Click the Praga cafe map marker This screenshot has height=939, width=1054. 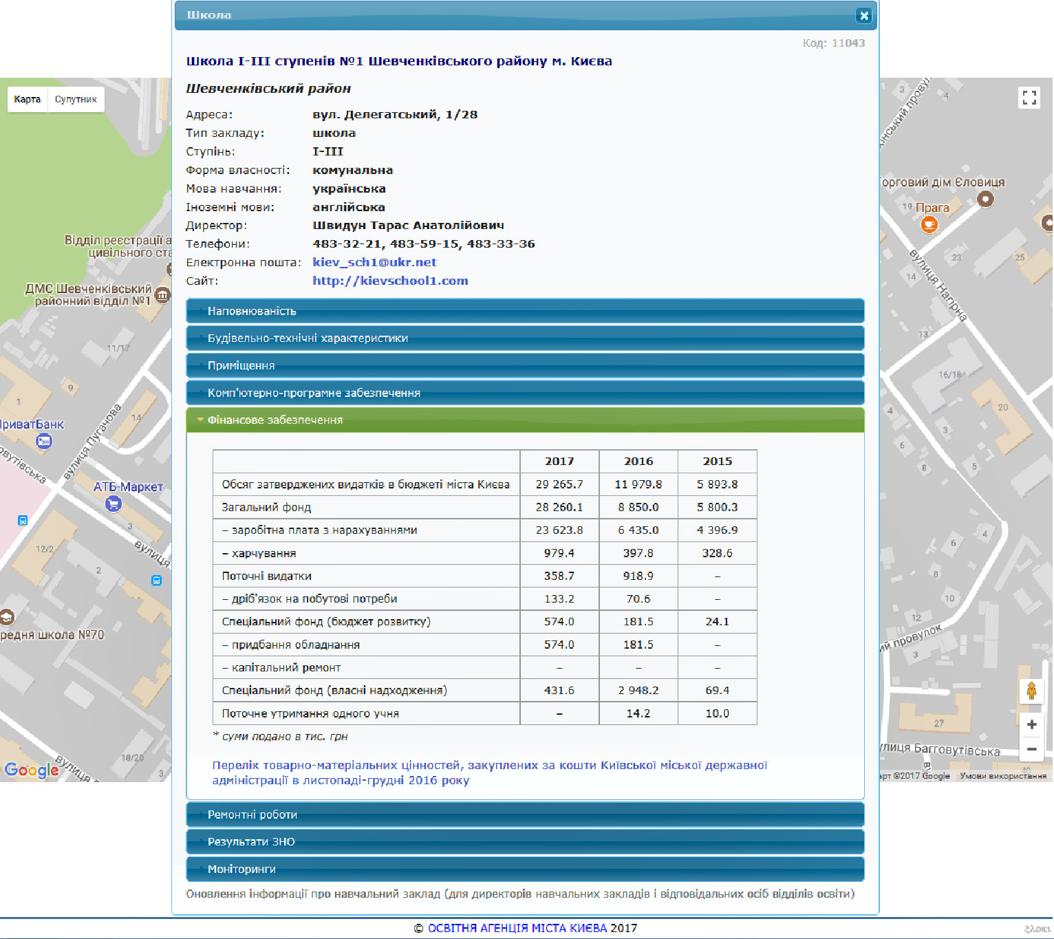tap(929, 224)
